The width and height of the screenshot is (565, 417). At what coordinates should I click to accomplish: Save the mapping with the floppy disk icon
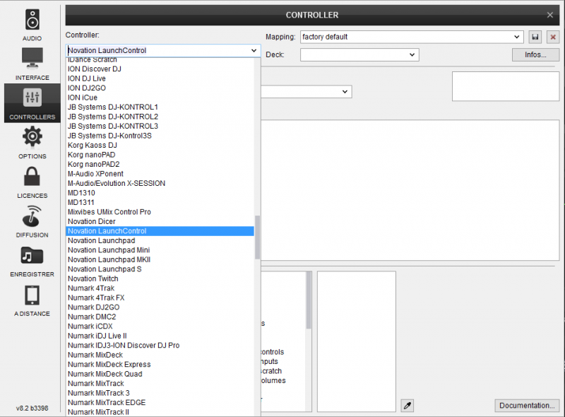tap(535, 37)
